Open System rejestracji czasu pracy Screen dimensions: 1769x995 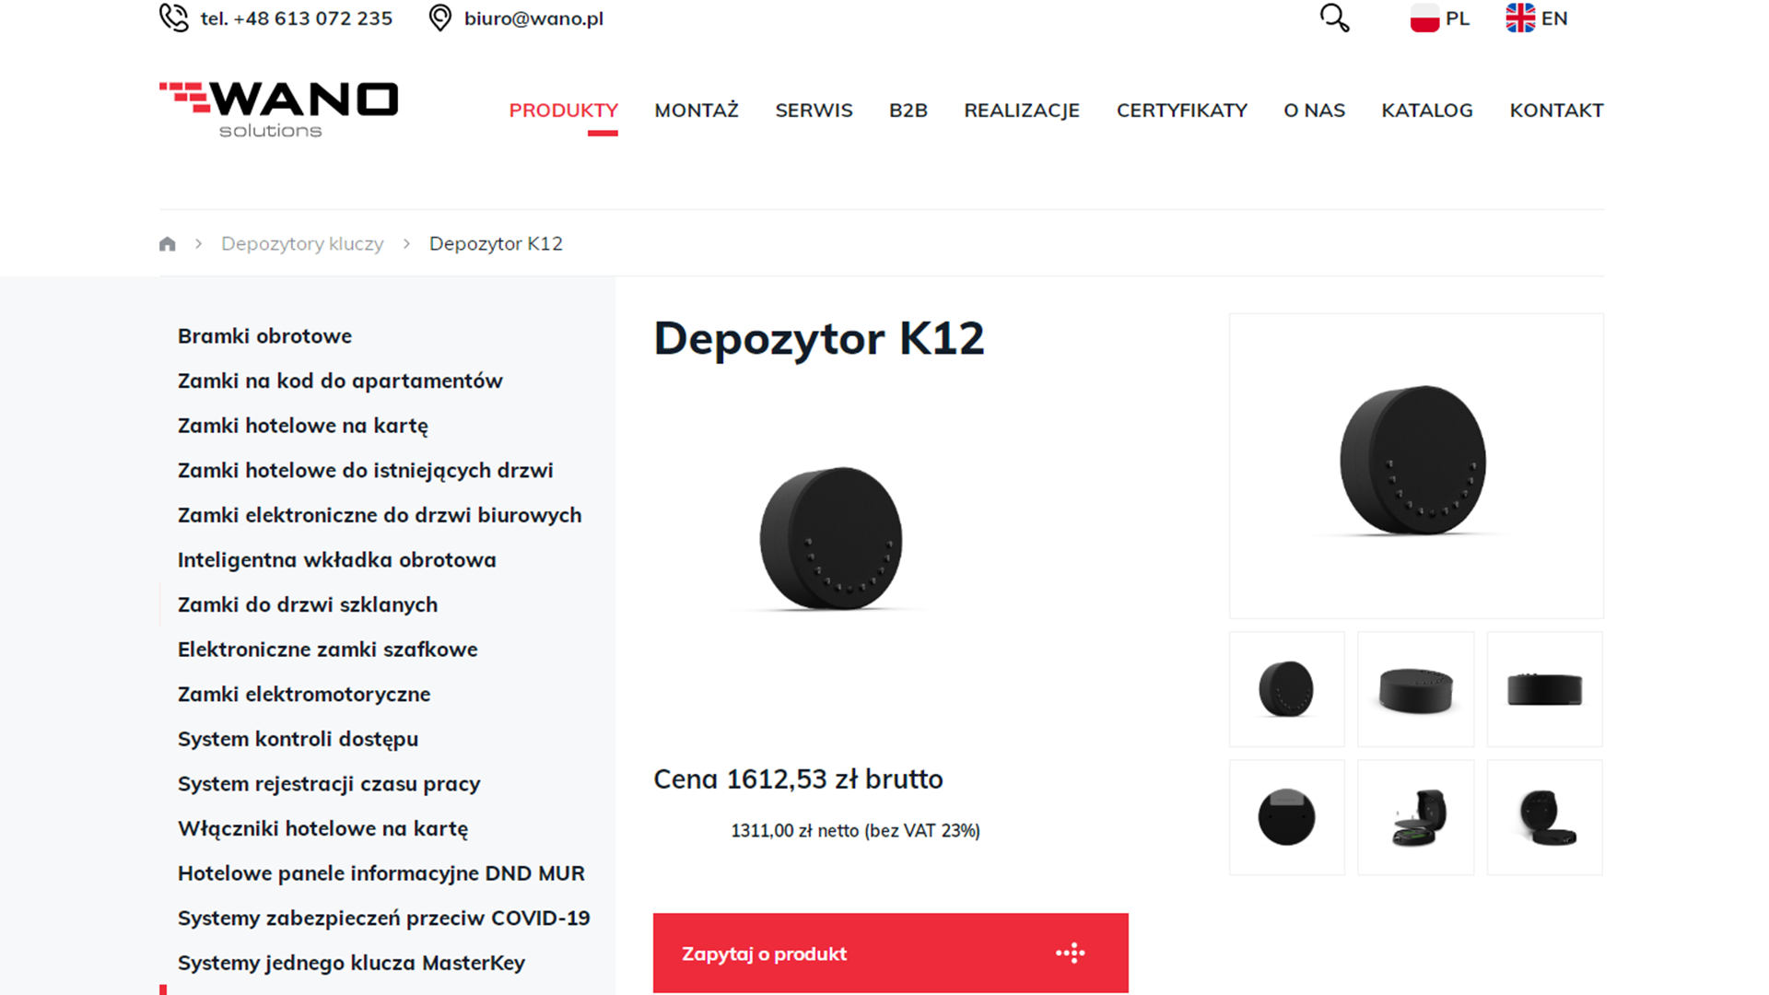(x=329, y=784)
